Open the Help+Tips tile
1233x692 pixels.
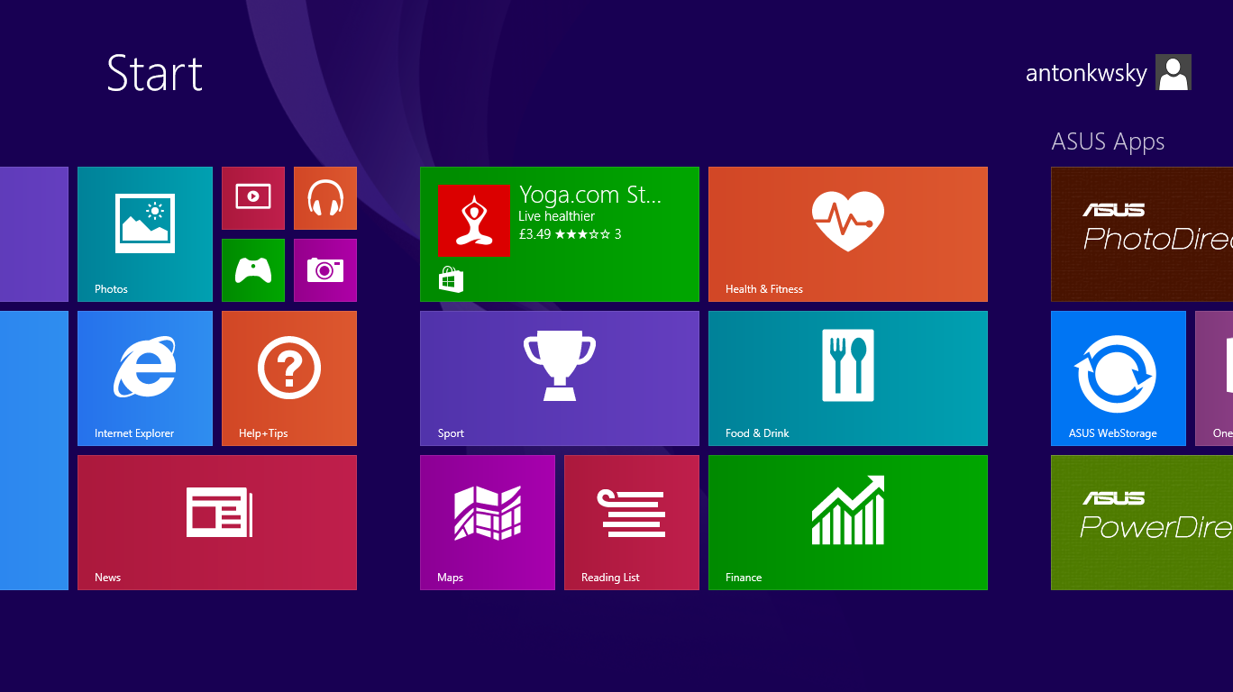[289, 378]
